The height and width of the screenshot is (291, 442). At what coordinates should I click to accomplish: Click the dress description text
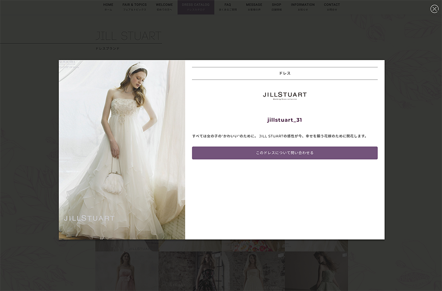point(280,136)
